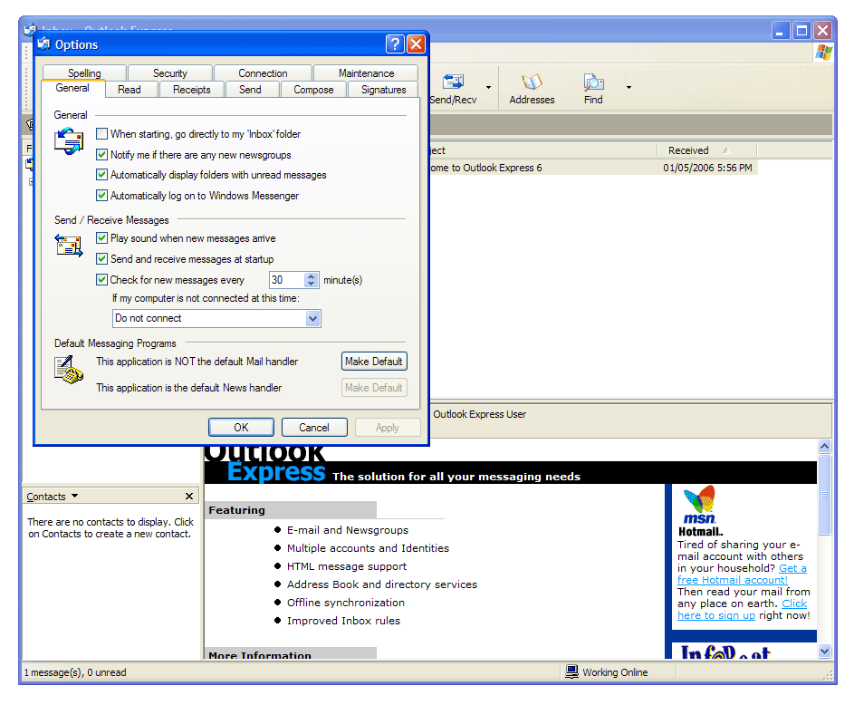Open Addresses from the toolbar
This screenshot has width=854, height=705.
click(x=532, y=88)
